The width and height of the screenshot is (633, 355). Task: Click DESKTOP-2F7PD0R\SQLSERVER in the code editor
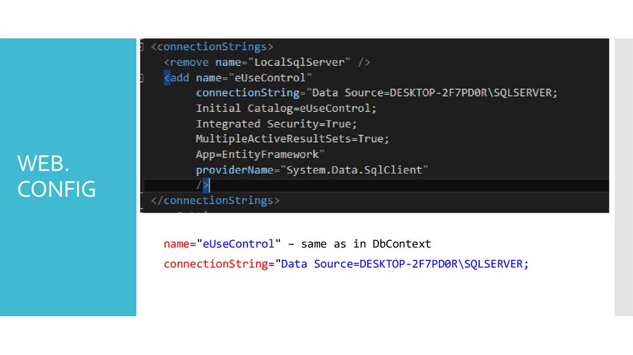[x=471, y=93]
